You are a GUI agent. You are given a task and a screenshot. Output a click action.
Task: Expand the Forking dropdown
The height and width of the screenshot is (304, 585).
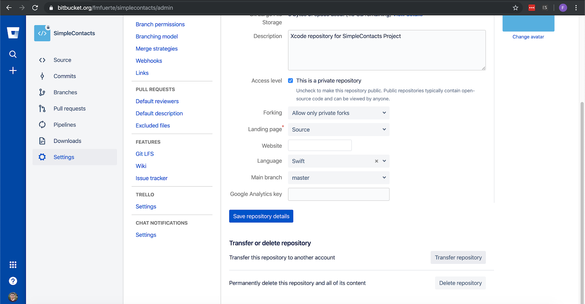tap(339, 113)
